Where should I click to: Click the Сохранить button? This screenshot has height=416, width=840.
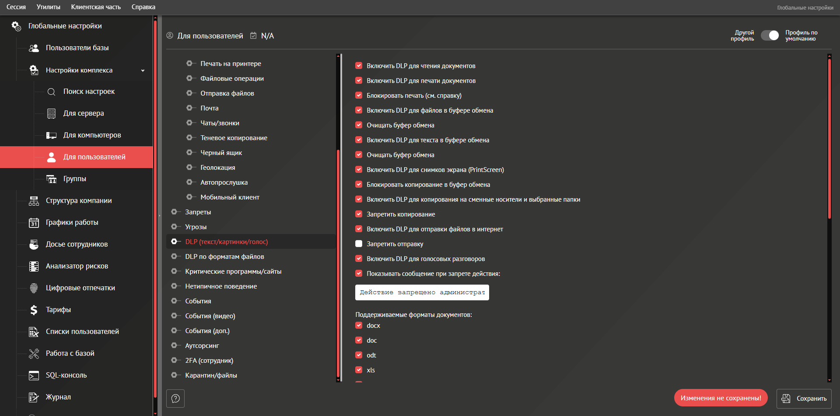click(x=804, y=399)
